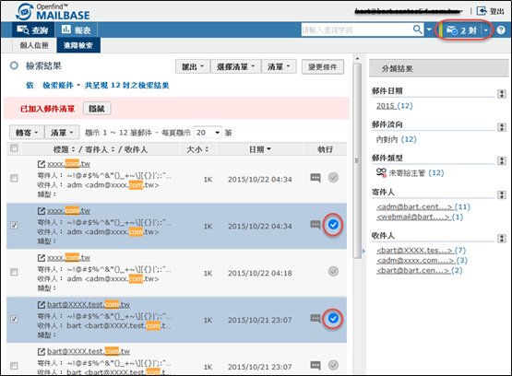Open the per-page count 20 combo box

[x=208, y=133]
